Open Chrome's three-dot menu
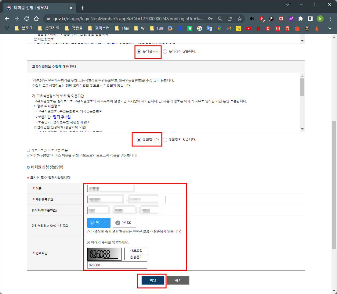 click(330, 19)
